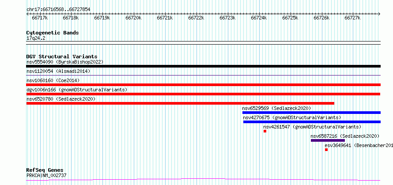
Task: Click the 66717k ruler position
Action: point(40,18)
